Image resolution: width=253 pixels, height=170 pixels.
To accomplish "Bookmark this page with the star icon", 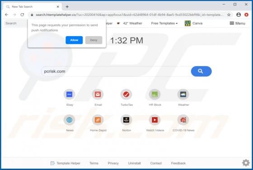I will (229, 14).
